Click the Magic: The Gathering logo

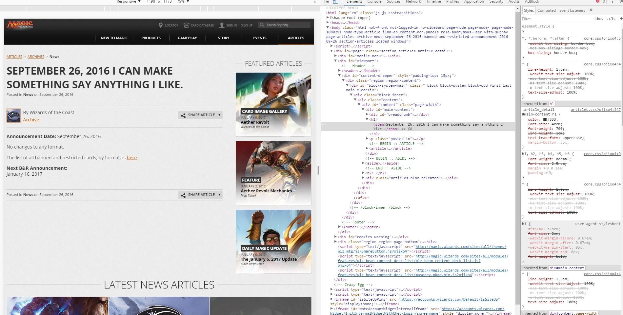pos(20,25)
